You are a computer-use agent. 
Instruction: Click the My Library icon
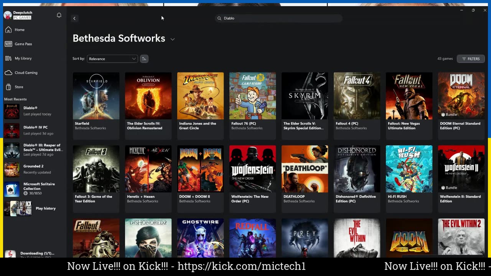(8, 58)
